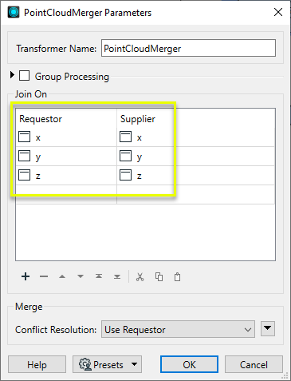Open the Presets dropdown arrow

pyautogui.click(x=135, y=364)
